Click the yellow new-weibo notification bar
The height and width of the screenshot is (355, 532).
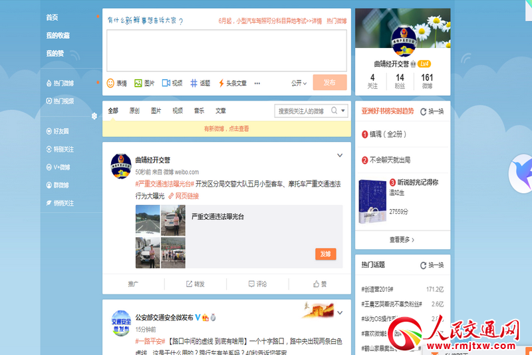226,129
